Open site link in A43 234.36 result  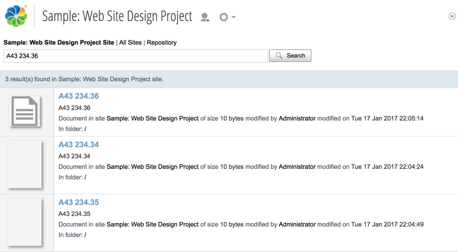pos(152,118)
